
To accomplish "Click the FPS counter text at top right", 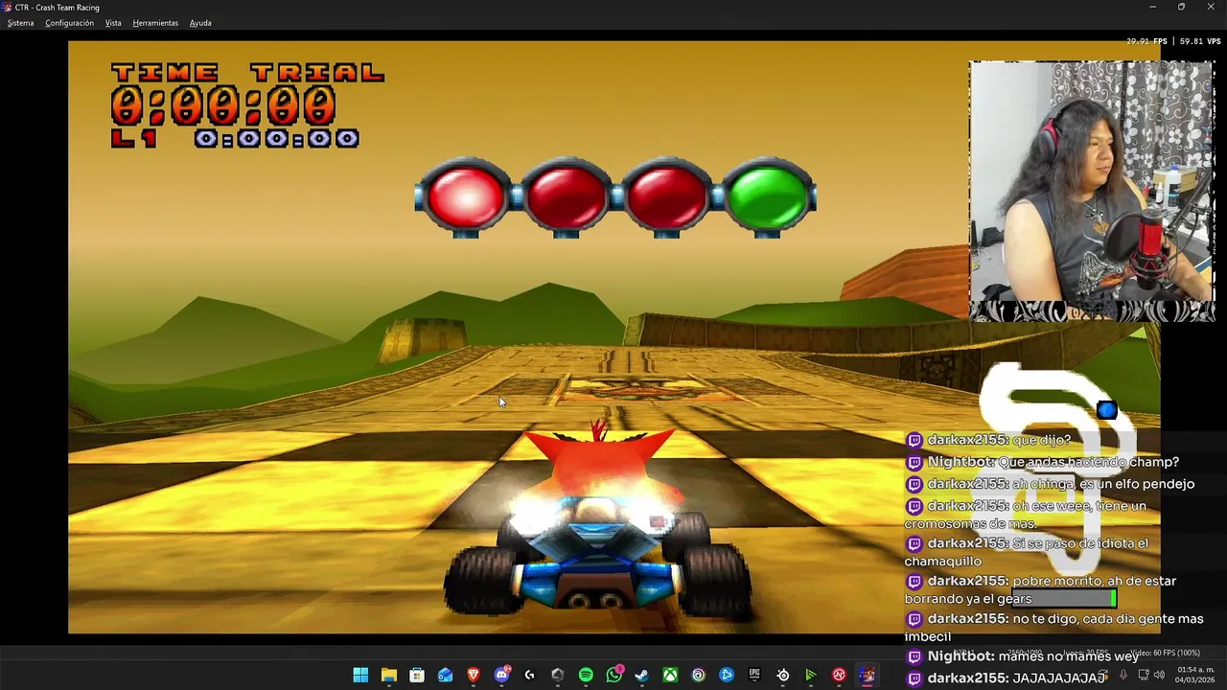I will tap(1173, 41).
